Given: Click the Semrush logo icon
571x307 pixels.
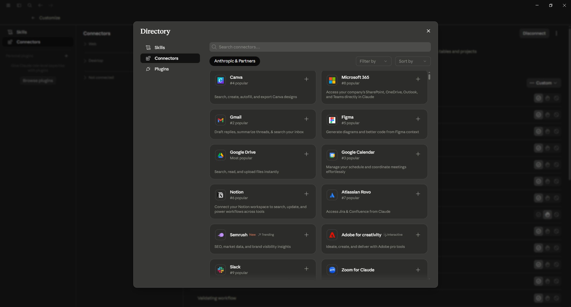Looking at the screenshot, I should (220, 235).
